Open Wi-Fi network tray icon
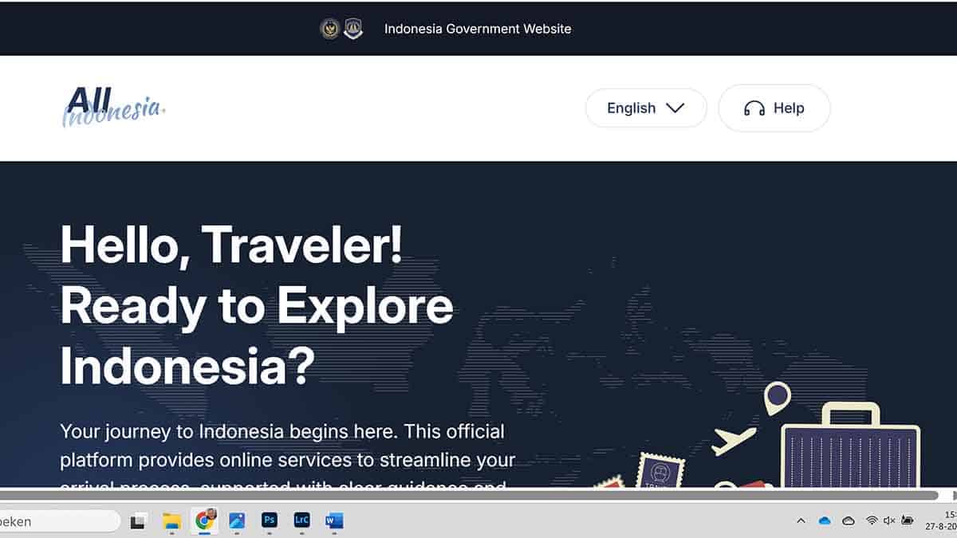The height and width of the screenshot is (538, 957). [x=872, y=520]
